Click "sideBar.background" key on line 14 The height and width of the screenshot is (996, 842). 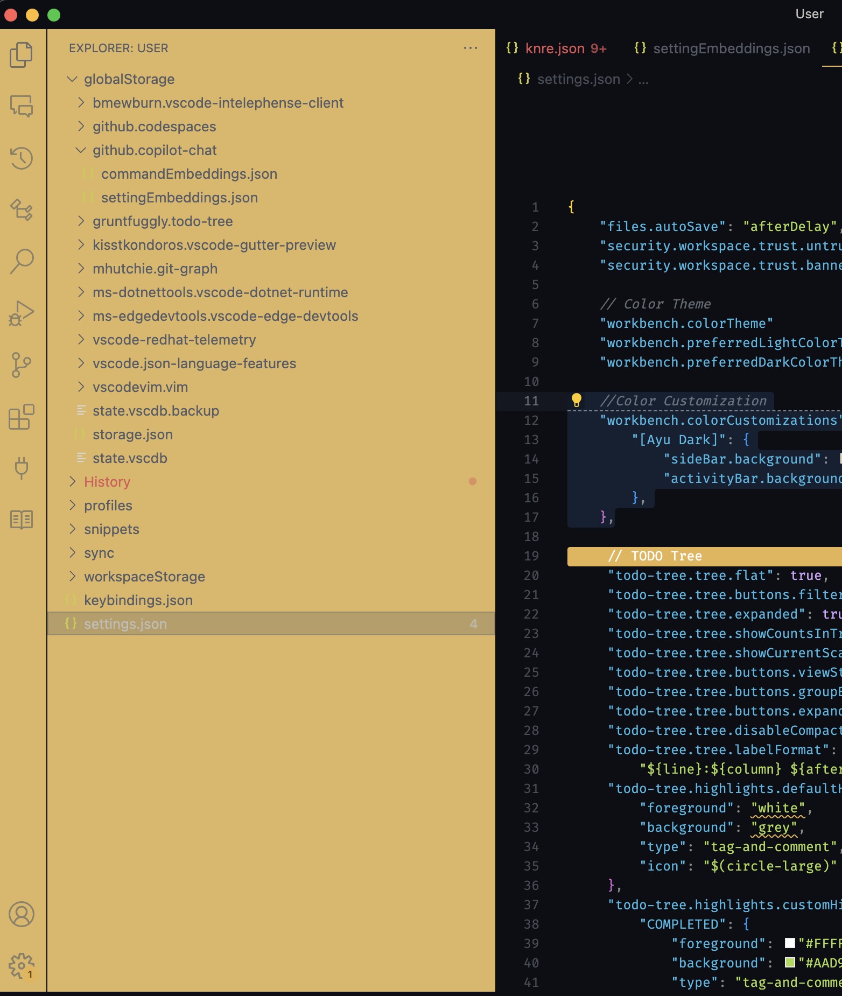[x=742, y=459]
